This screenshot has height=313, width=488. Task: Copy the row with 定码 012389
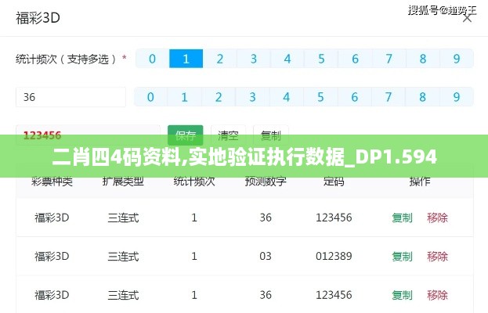tap(402, 256)
